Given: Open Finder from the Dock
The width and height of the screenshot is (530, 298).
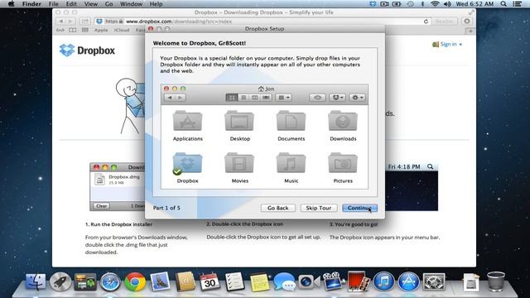Looking at the screenshot, I should [36, 281].
